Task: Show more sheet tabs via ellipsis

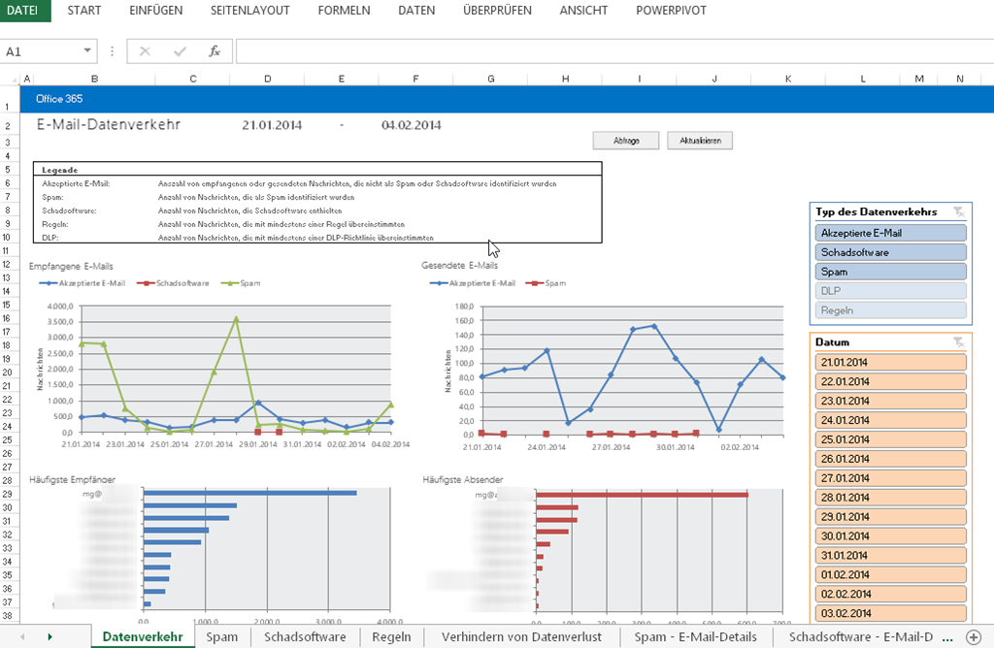Action: [x=948, y=636]
